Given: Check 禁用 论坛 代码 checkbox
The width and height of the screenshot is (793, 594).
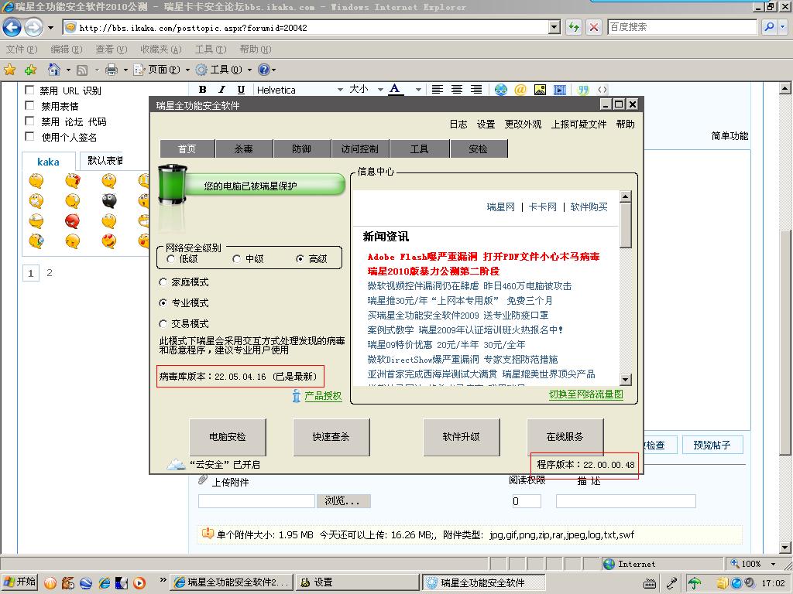Looking at the screenshot, I should point(30,121).
